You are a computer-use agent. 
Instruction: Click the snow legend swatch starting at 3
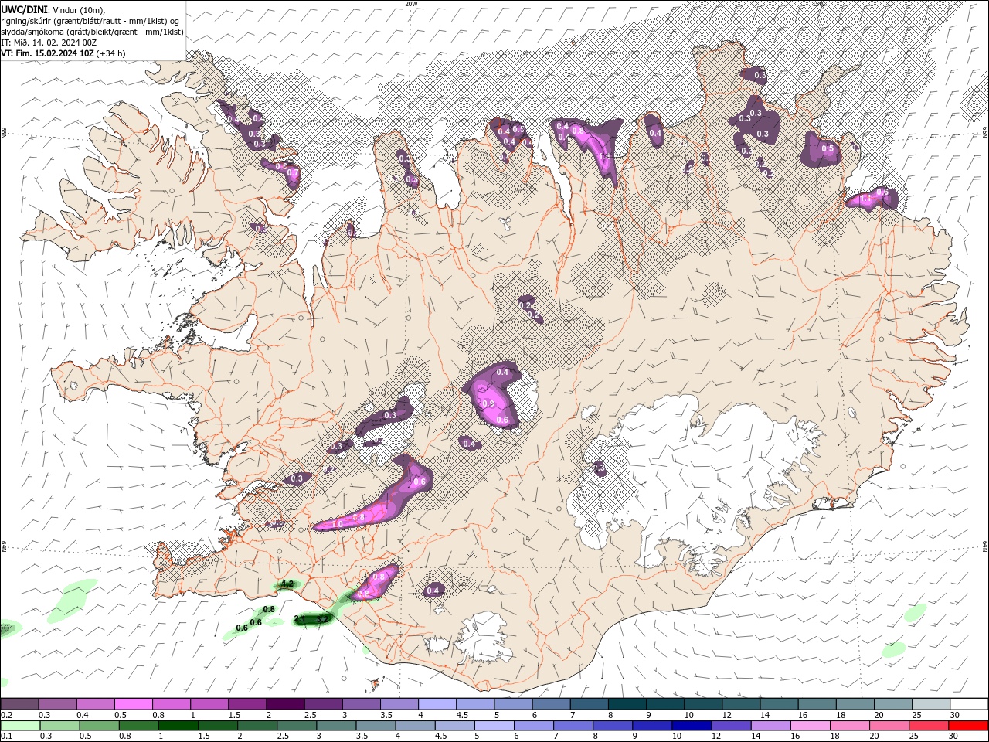pos(361,704)
